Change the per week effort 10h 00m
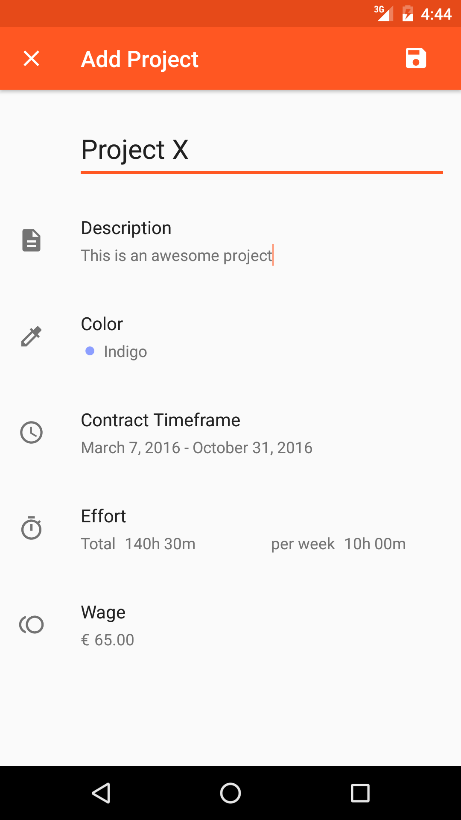This screenshot has width=461, height=820. [x=375, y=544]
